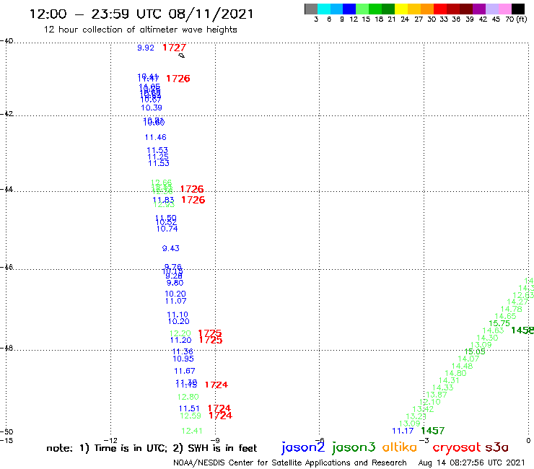The height and width of the screenshot is (469, 534).
Task: Click the green wave height 12.80
Action: pos(188,397)
